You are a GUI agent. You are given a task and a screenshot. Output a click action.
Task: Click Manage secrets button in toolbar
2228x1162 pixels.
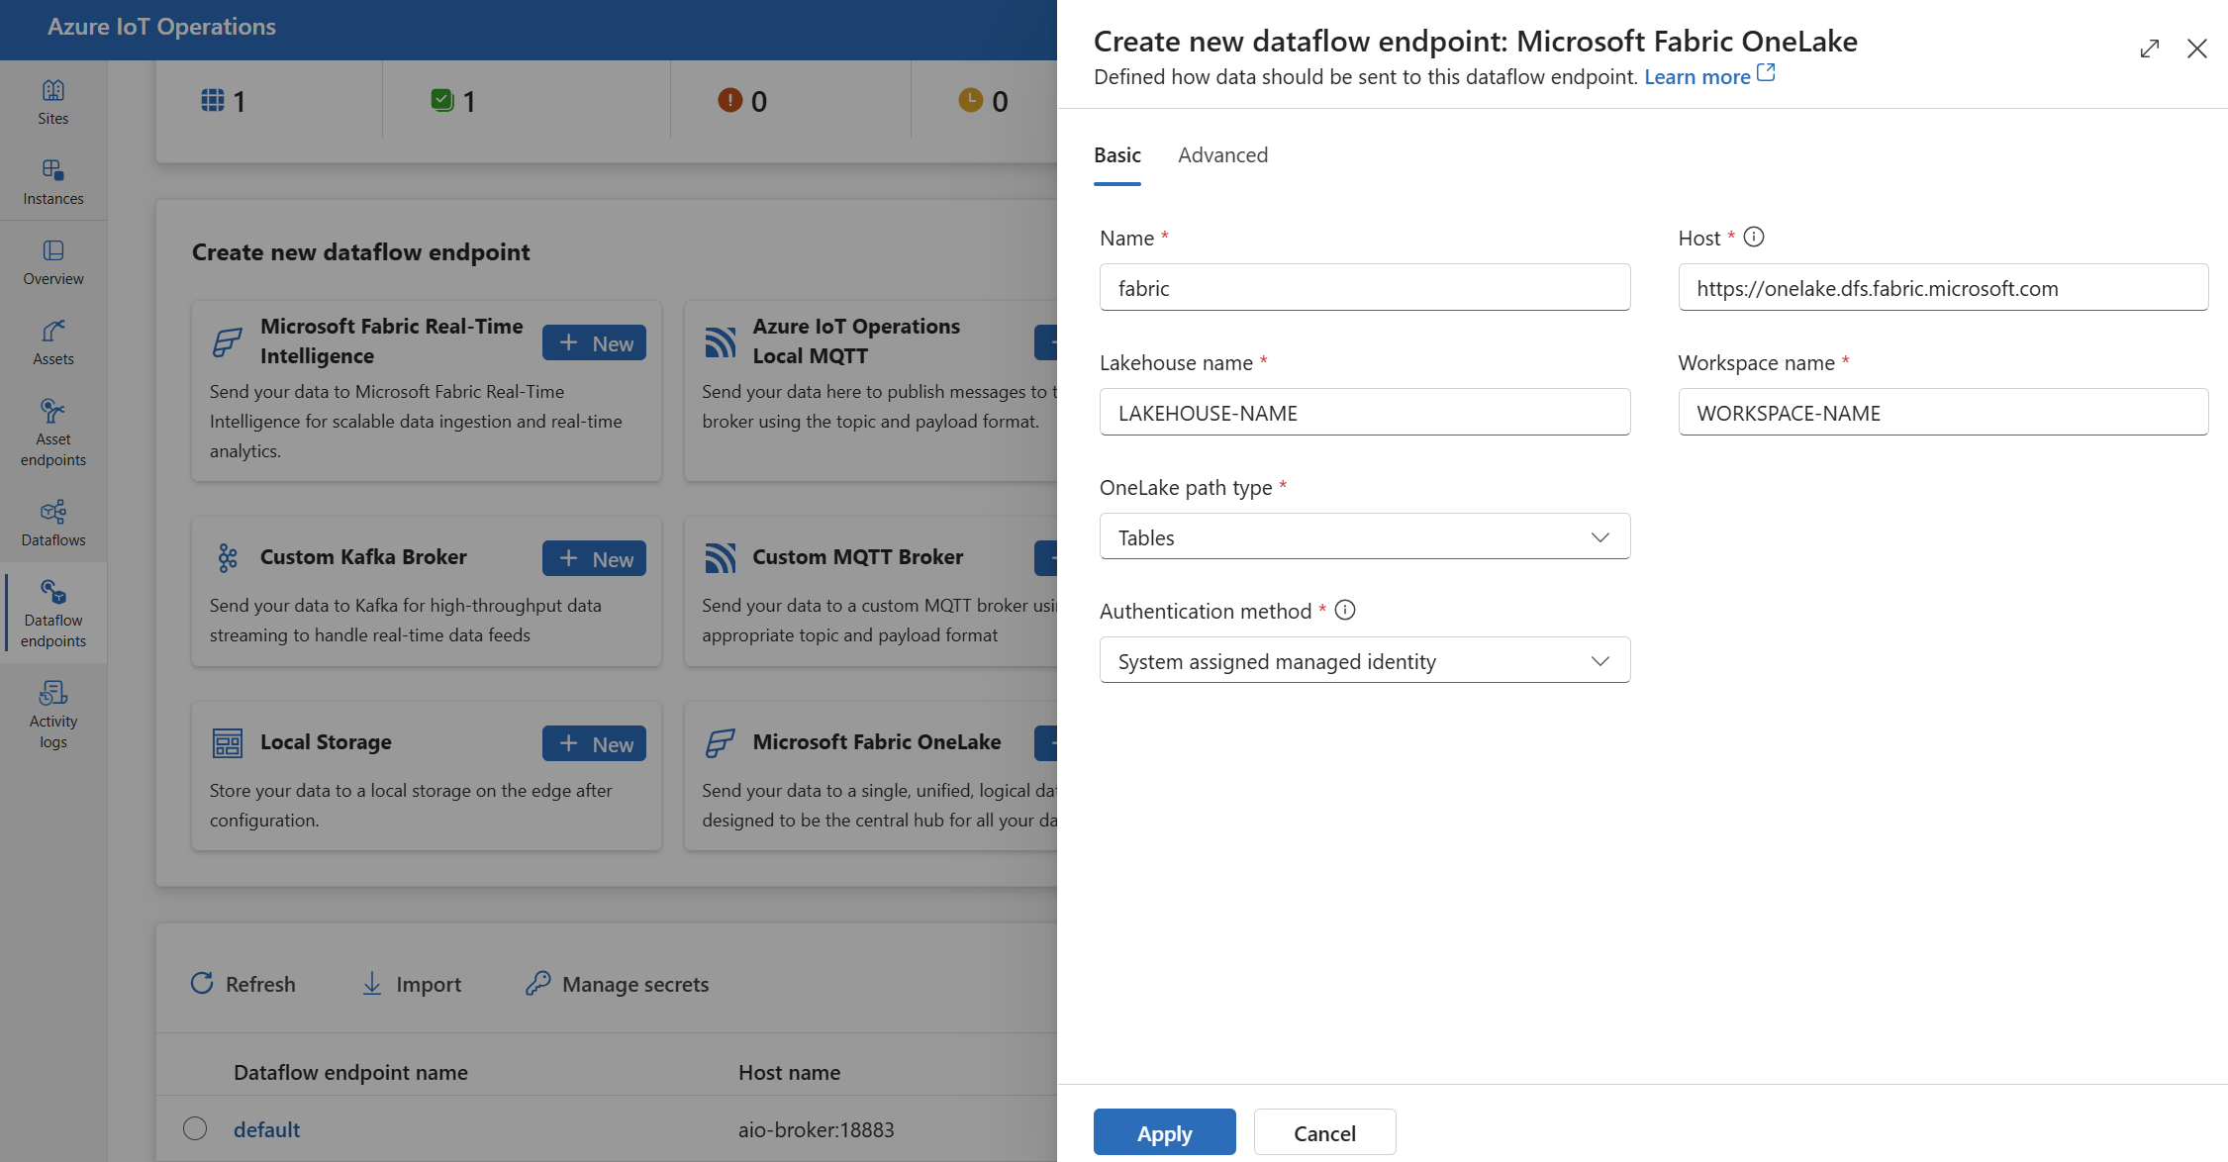click(x=621, y=982)
